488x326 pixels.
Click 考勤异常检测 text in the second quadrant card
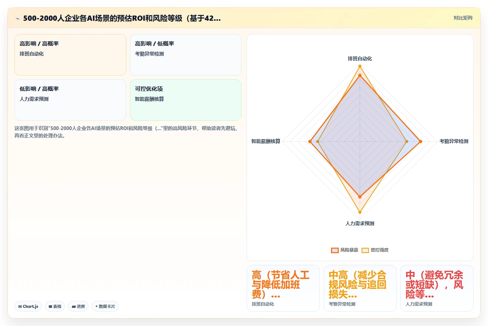150,54
